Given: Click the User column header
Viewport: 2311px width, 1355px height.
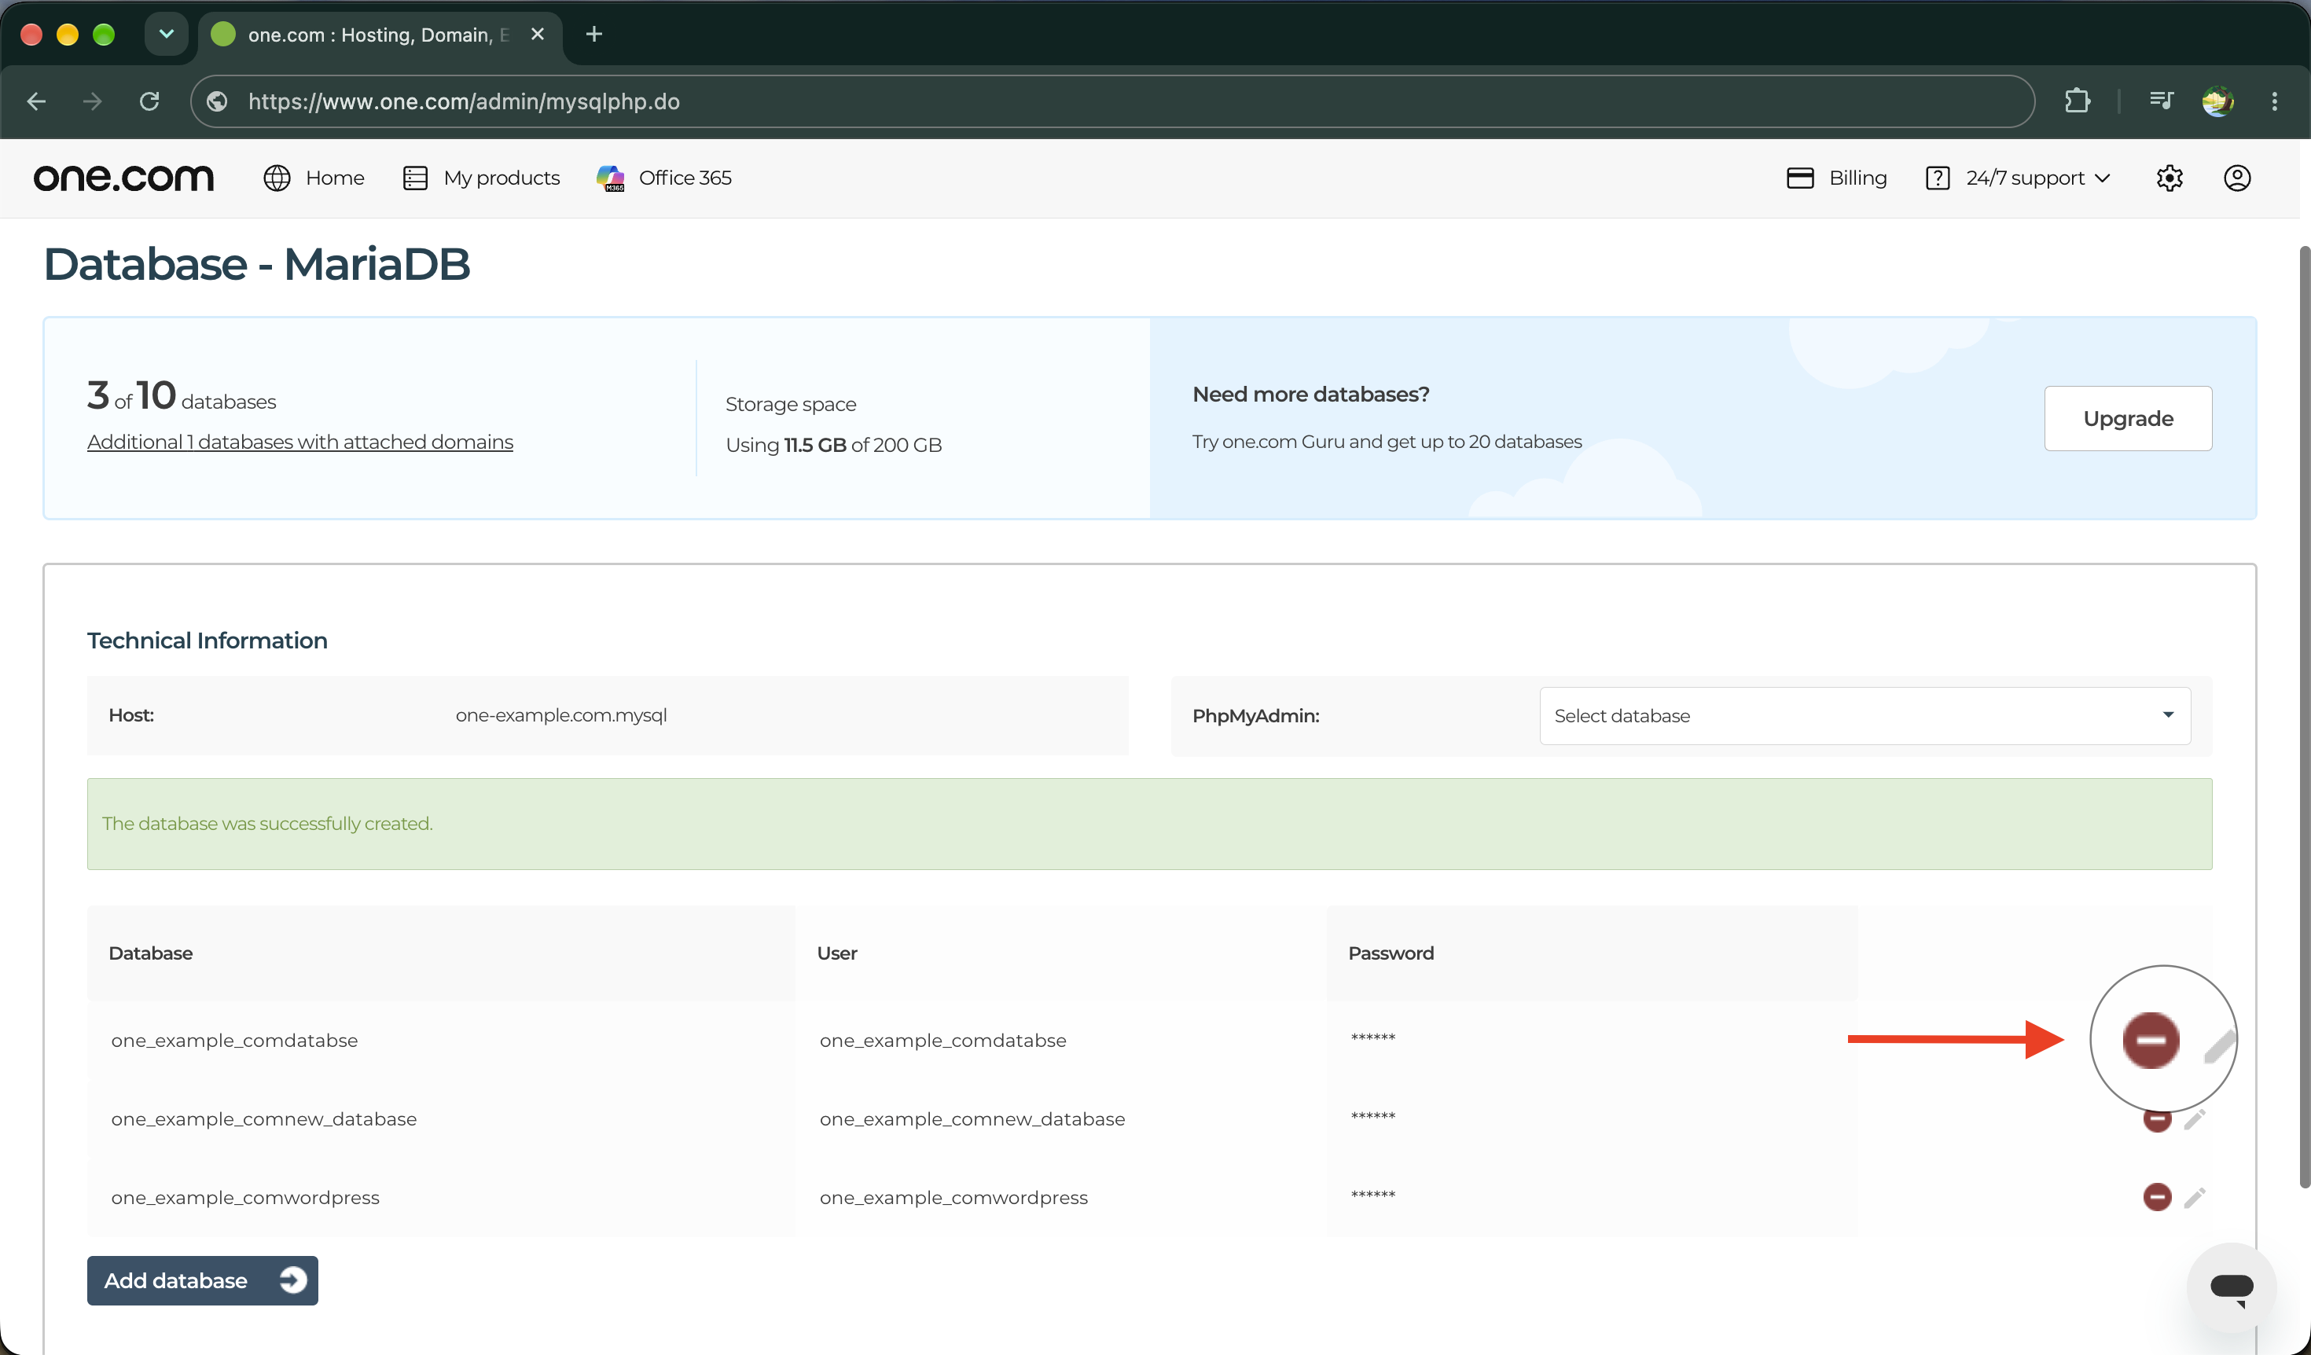Looking at the screenshot, I should [836, 953].
